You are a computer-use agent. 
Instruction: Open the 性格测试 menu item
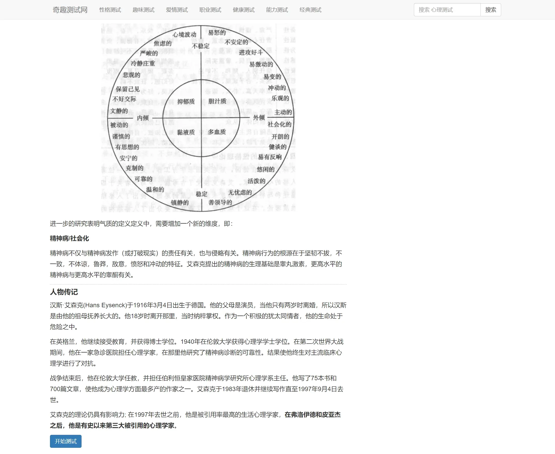(110, 10)
